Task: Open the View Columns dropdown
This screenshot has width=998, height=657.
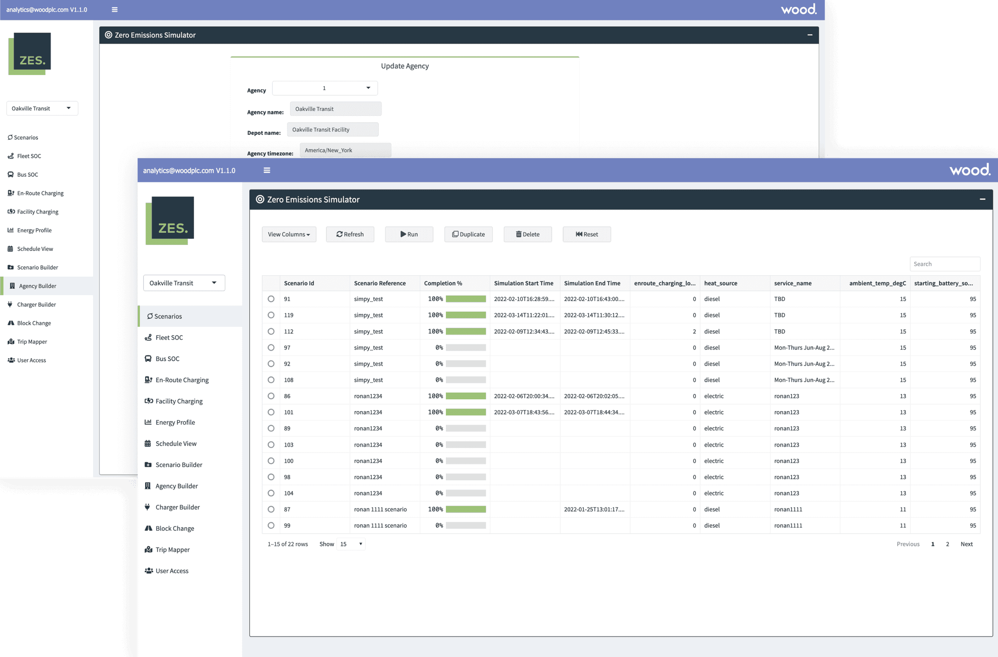Action: pyautogui.click(x=288, y=234)
